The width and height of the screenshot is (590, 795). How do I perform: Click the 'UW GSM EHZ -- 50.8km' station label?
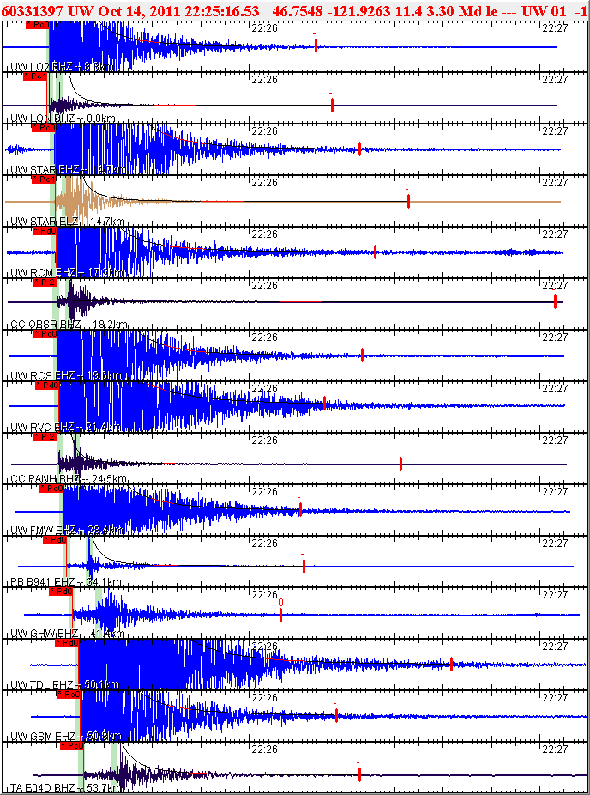(66, 736)
